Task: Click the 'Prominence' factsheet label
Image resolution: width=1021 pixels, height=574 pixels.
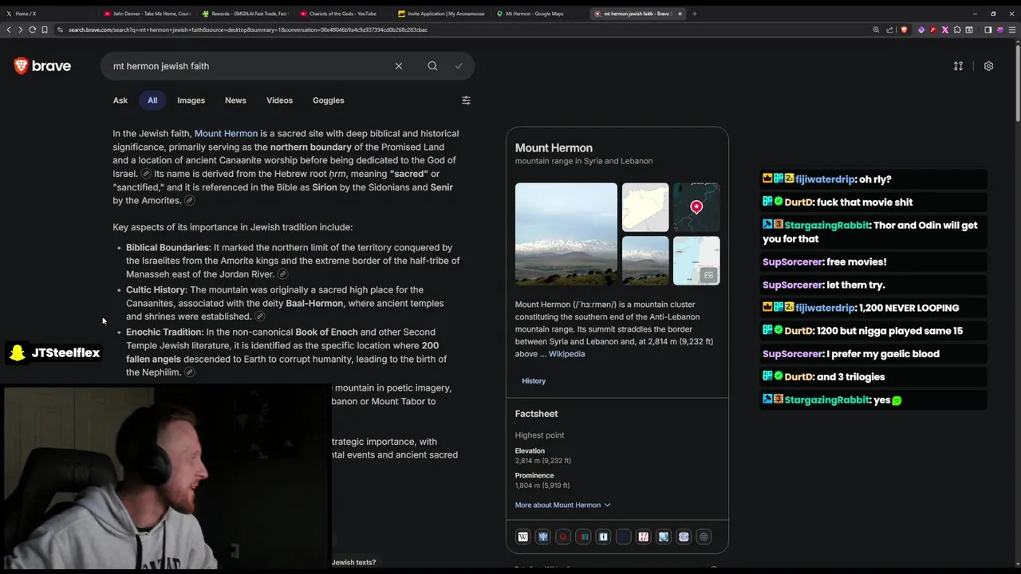Action: click(534, 476)
